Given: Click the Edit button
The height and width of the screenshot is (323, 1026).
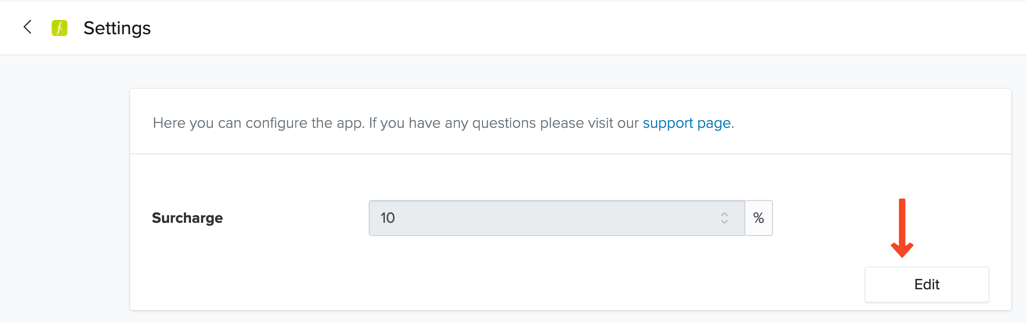Looking at the screenshot, I should pyautogui.click(x=927, y=285).
